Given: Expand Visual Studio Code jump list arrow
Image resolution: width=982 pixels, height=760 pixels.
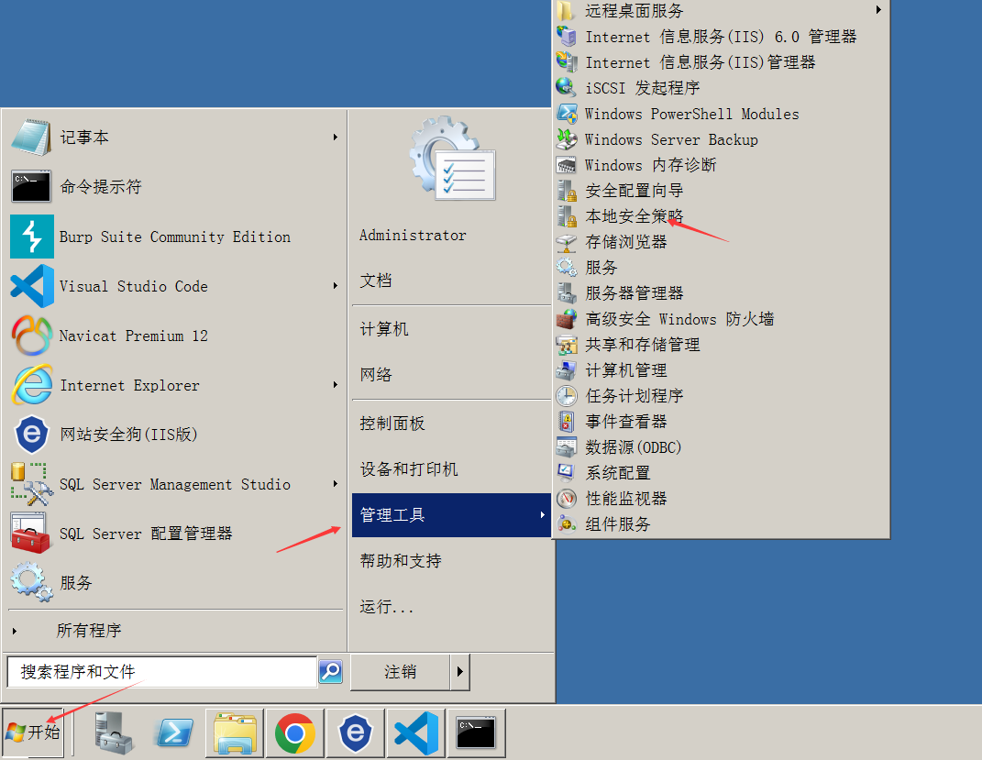Looking at the screenshot, I should 336,286.
